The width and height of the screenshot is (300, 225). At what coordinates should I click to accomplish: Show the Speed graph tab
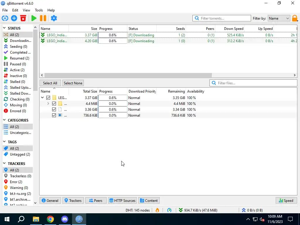click(286, 200)
